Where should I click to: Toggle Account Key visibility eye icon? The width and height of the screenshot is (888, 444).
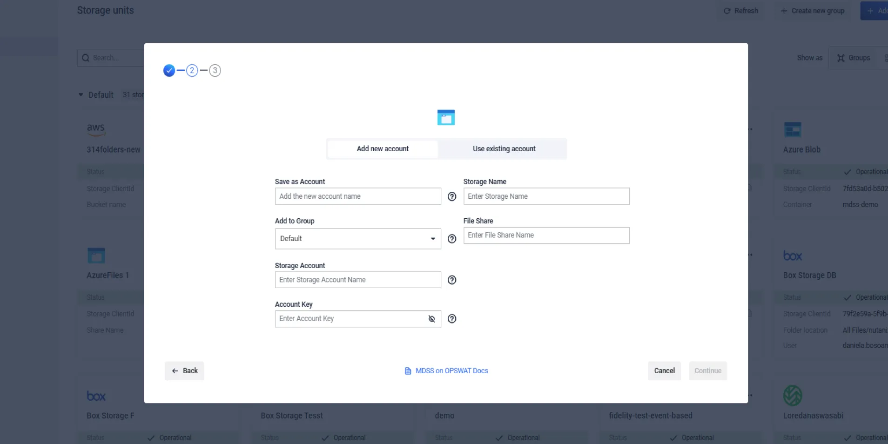[x=431, y=319]
